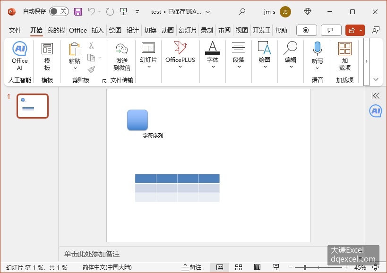Toggle Notes (备注) pane in status bar
This screenshot has height=273, width=387.
tap(191, 267)
